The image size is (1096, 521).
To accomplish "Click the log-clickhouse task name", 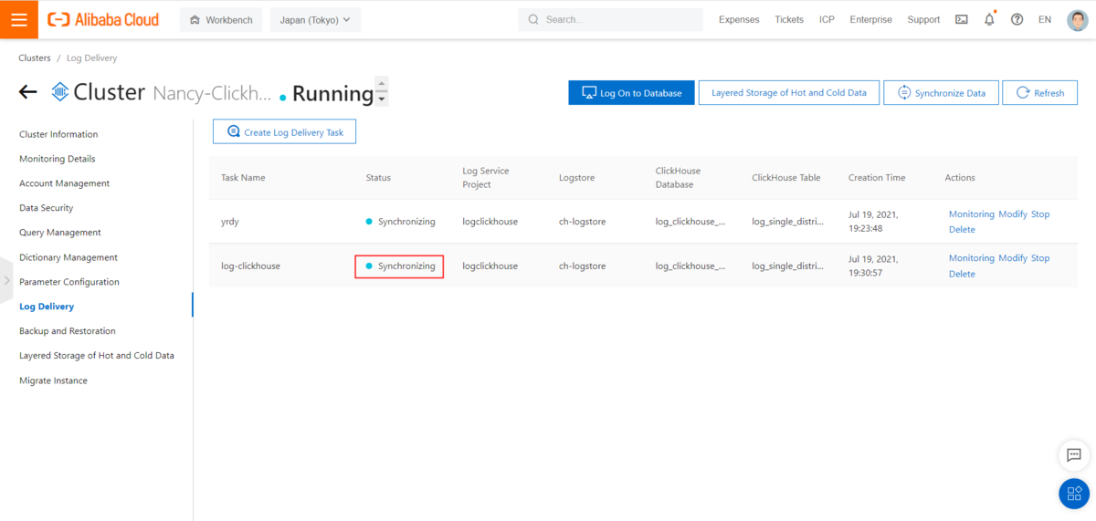I will (250, 266).
